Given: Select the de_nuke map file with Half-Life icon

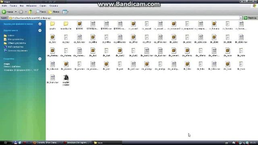Looking at the screenshot, I should click(227, 52).
